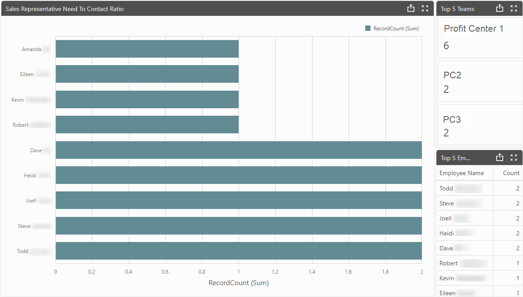Sort the table by Count column

(510, 173)
